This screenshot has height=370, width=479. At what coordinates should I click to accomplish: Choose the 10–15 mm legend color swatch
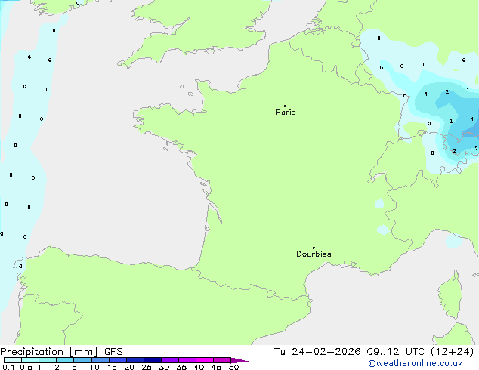coord(100,360)
